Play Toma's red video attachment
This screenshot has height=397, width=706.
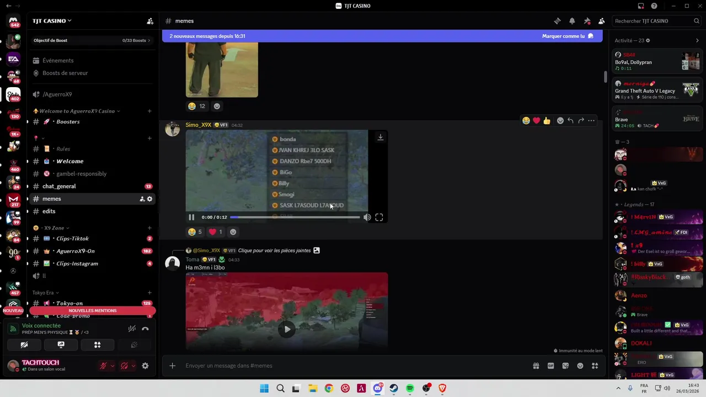pos(287,330)
